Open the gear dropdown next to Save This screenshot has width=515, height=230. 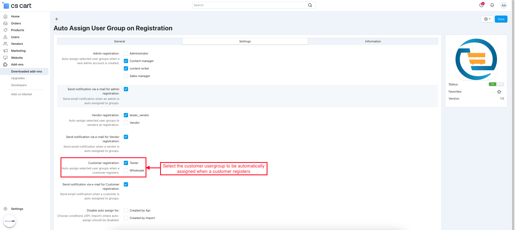click(x=487, y=19)
